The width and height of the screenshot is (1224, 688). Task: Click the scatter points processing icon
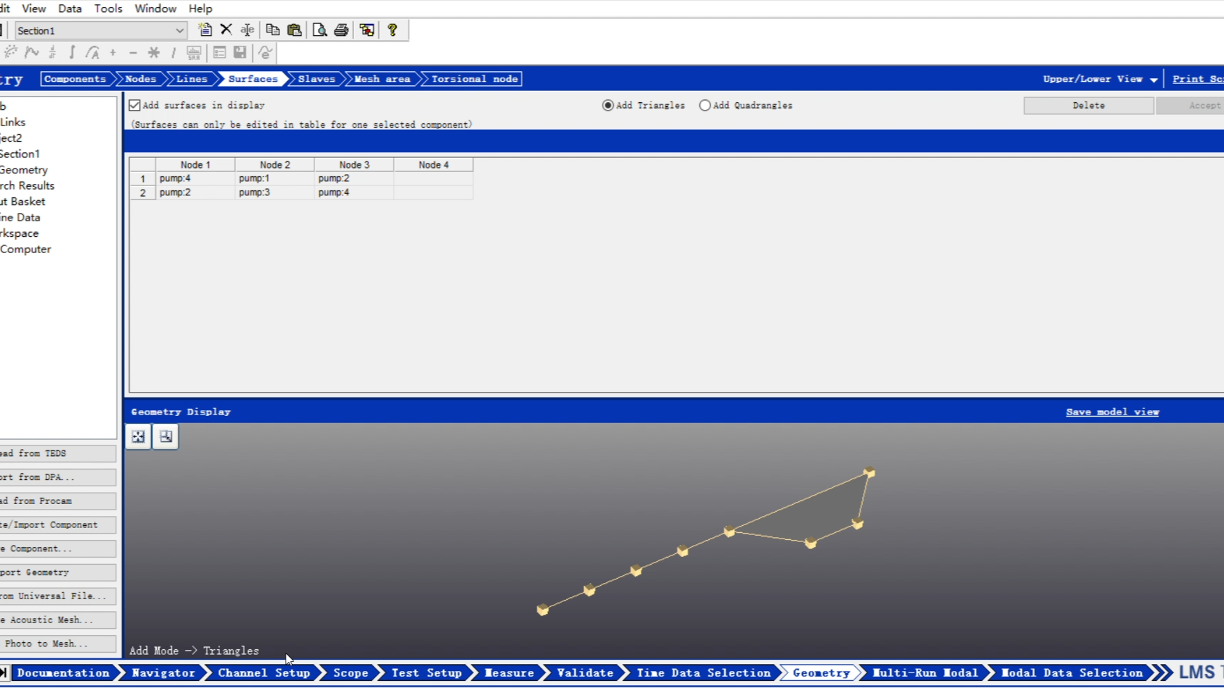coord(11,52)
